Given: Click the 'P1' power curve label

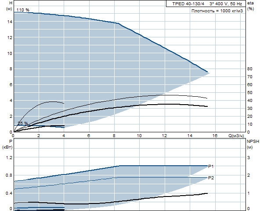Looking at the screenshot, I should (211, 166).
